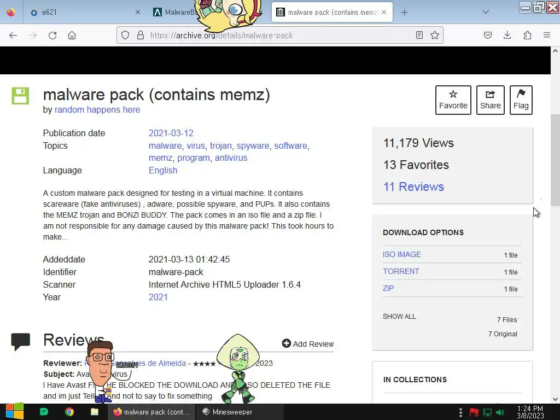
Task: Click the IN COLLECTIONS heading
Action: [x=415, y=380]
